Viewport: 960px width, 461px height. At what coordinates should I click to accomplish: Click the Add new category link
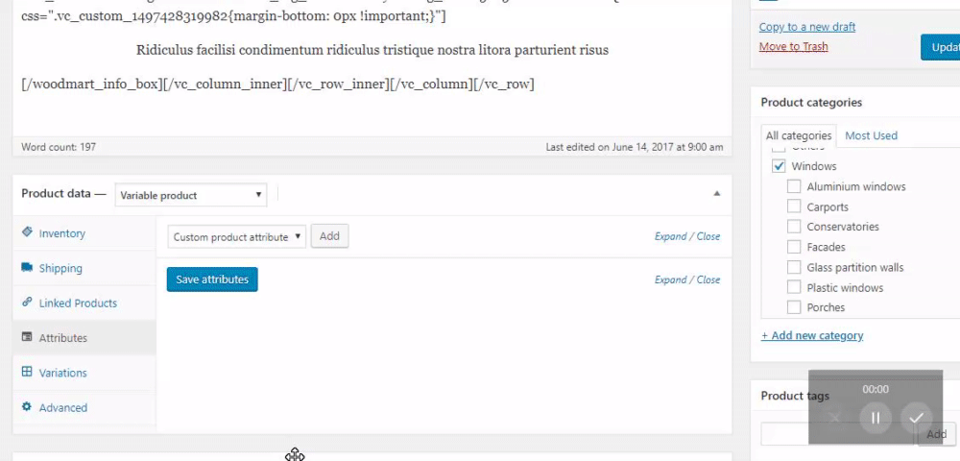click(x=812, y=335)
